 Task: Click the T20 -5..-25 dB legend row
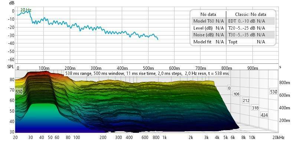pos(251,28)
